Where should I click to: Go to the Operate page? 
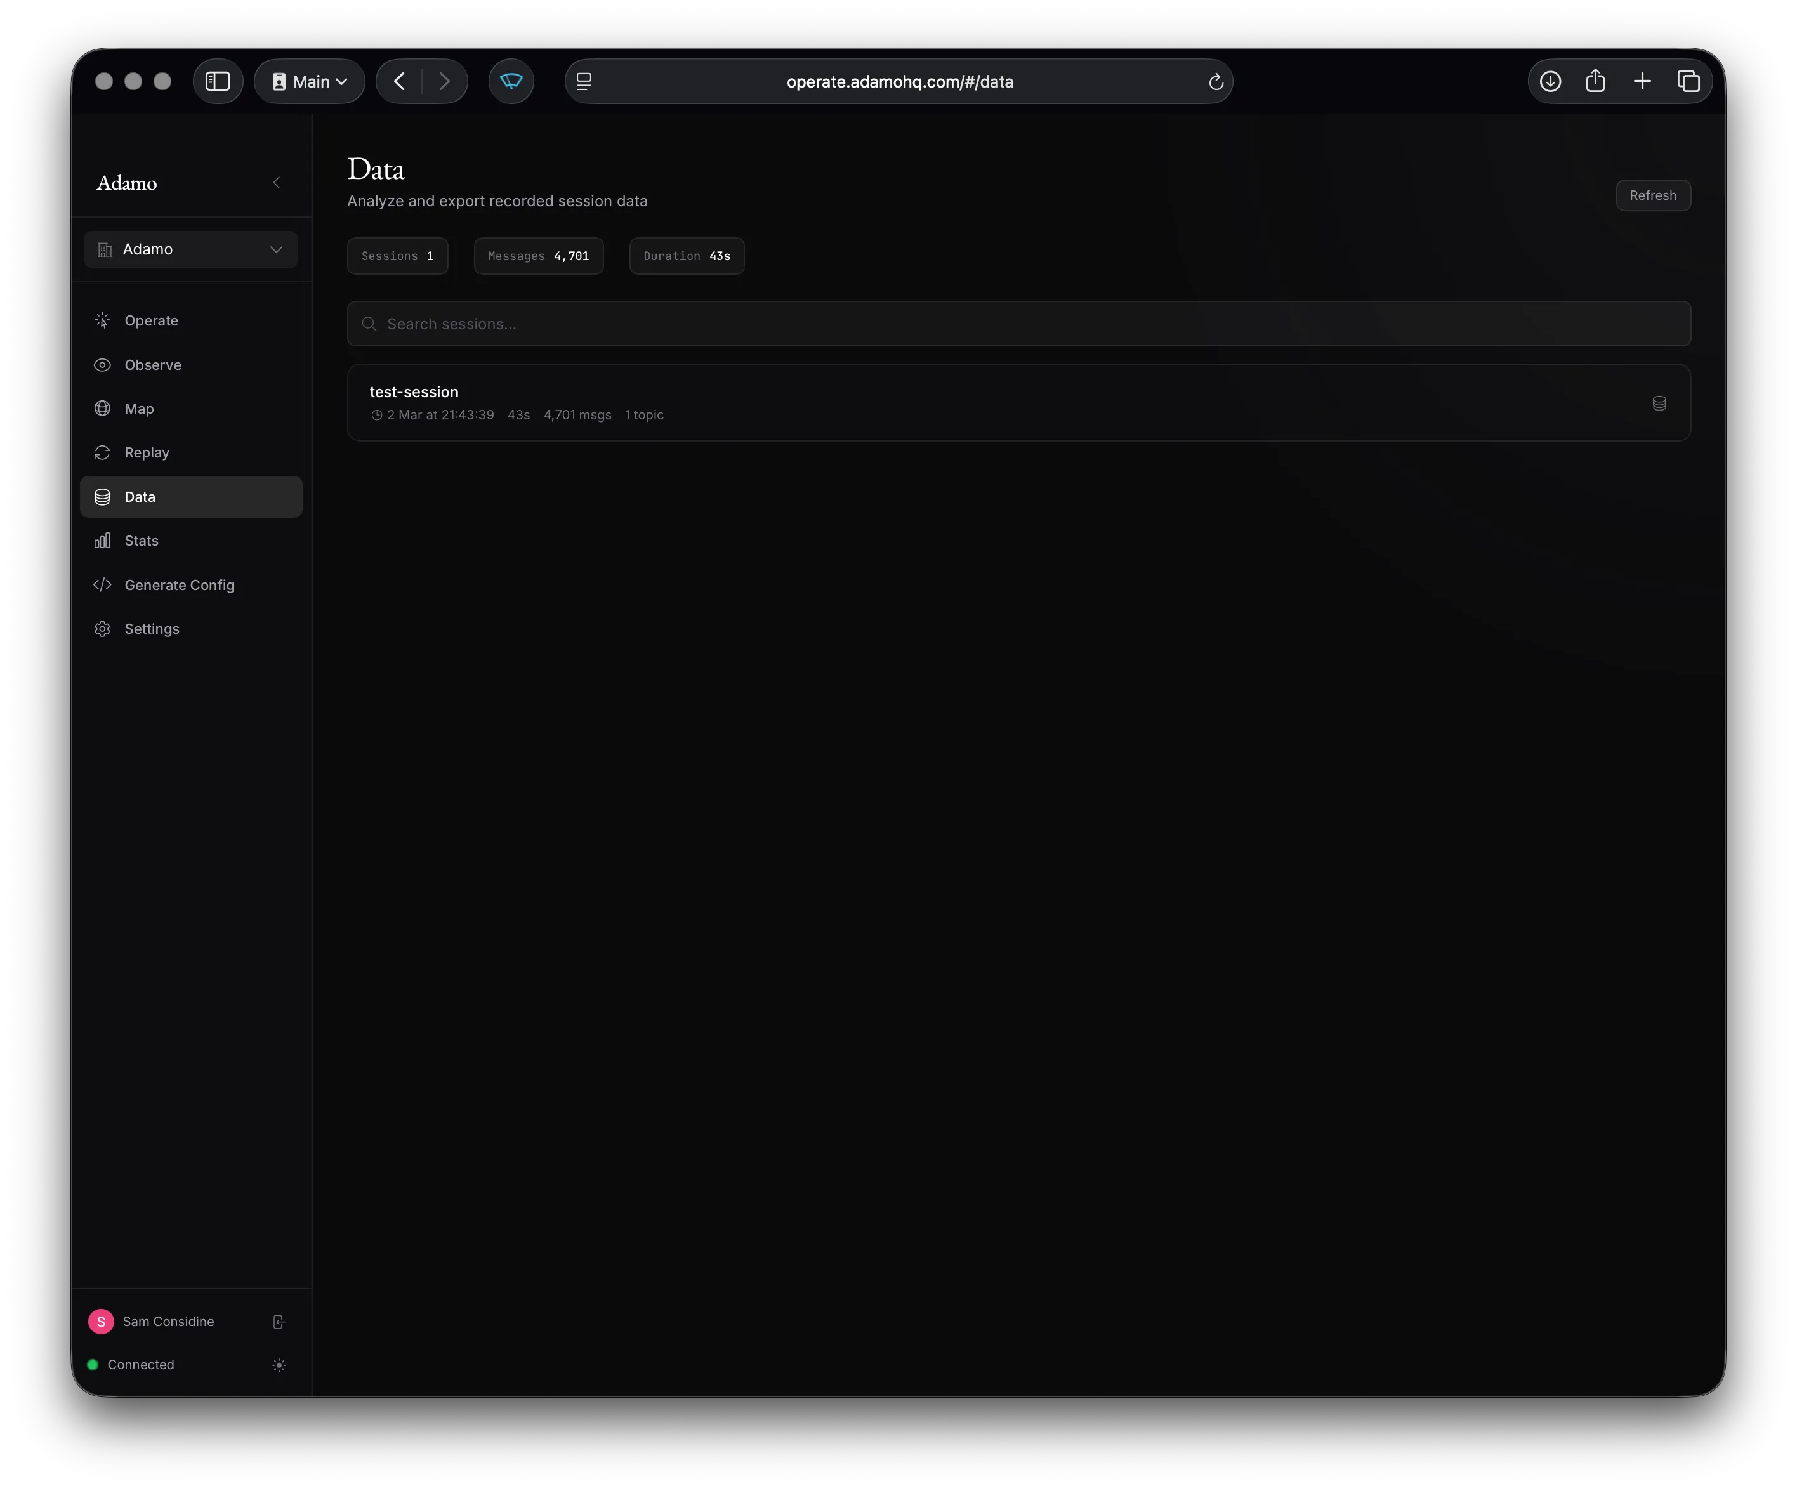coord(191,320)
